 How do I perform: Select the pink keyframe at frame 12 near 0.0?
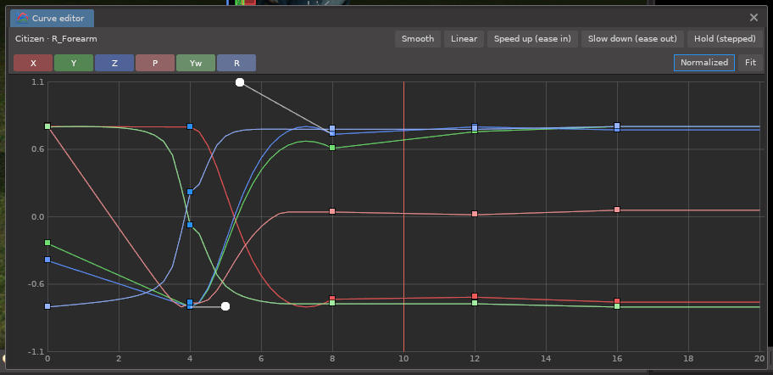coord(475,214)
